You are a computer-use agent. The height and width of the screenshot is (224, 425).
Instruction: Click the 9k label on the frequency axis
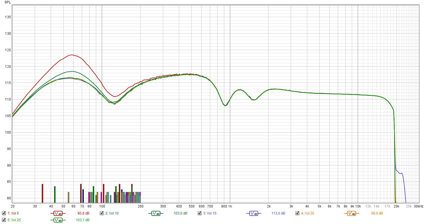coord(352,206)
